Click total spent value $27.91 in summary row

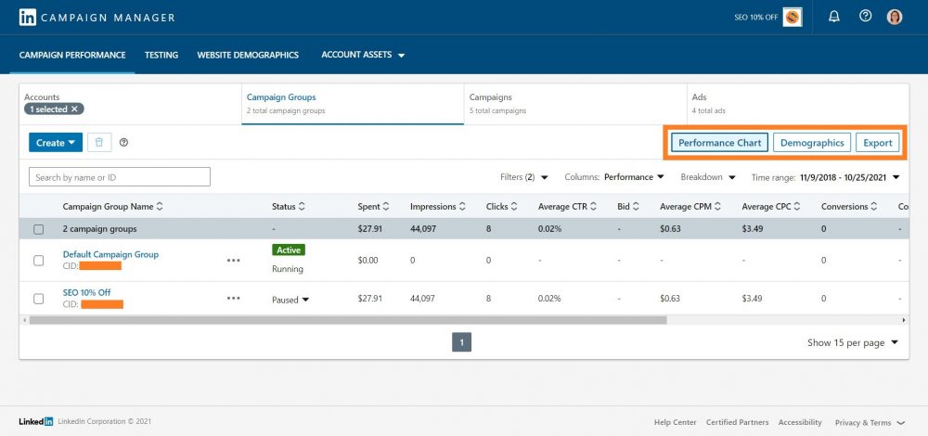(x=370, y=228)
